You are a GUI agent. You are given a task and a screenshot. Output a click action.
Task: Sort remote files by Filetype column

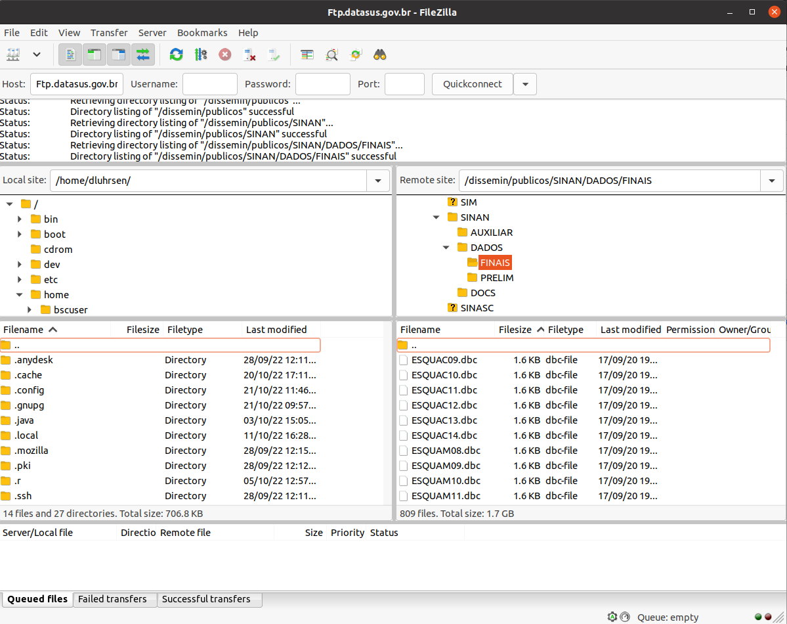point(570,330)
